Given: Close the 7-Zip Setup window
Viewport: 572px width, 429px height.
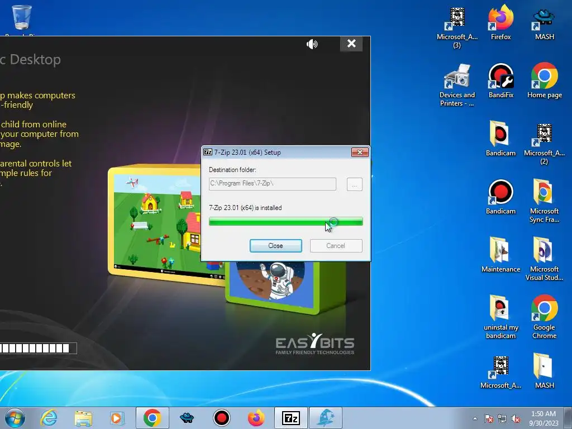Looking at the screenshot, I should point(360,152).
